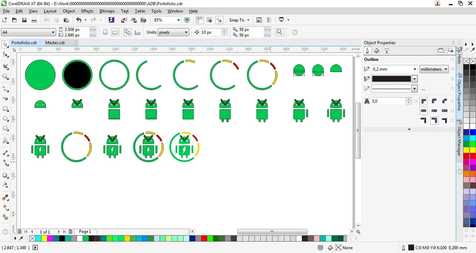Open the A4 page size dropdown

coord(53,32)
